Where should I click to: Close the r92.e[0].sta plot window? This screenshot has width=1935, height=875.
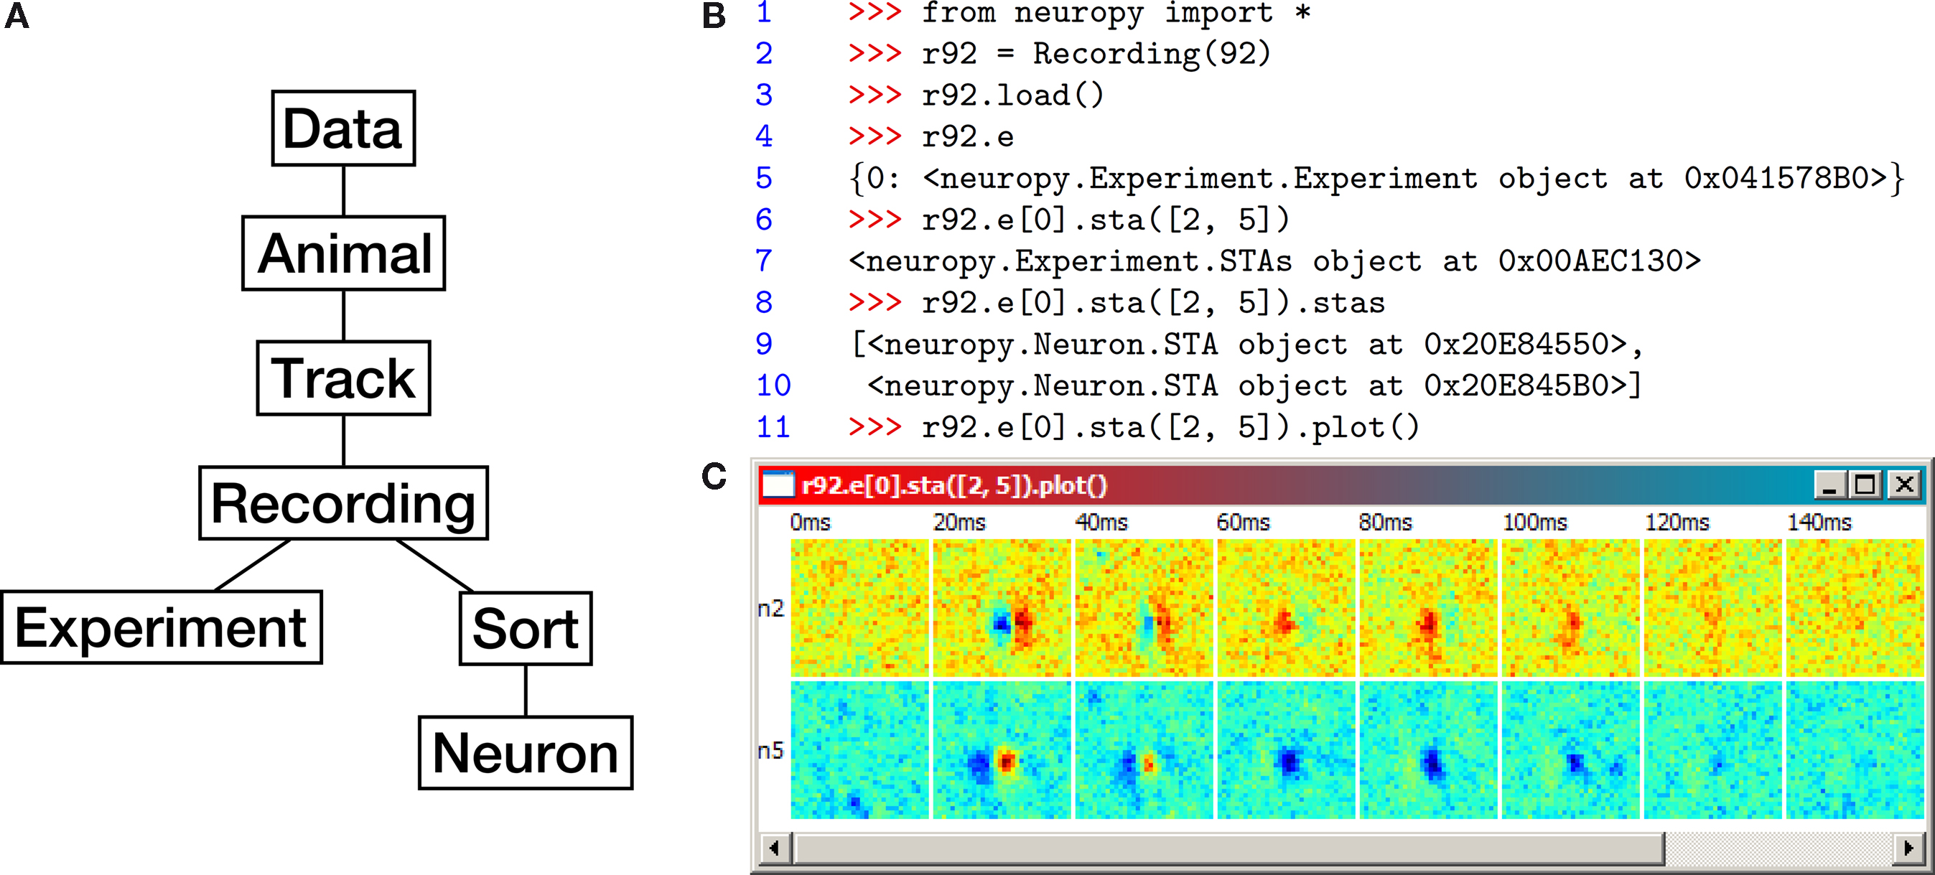pyautogui.click(x=1904, y=485)
